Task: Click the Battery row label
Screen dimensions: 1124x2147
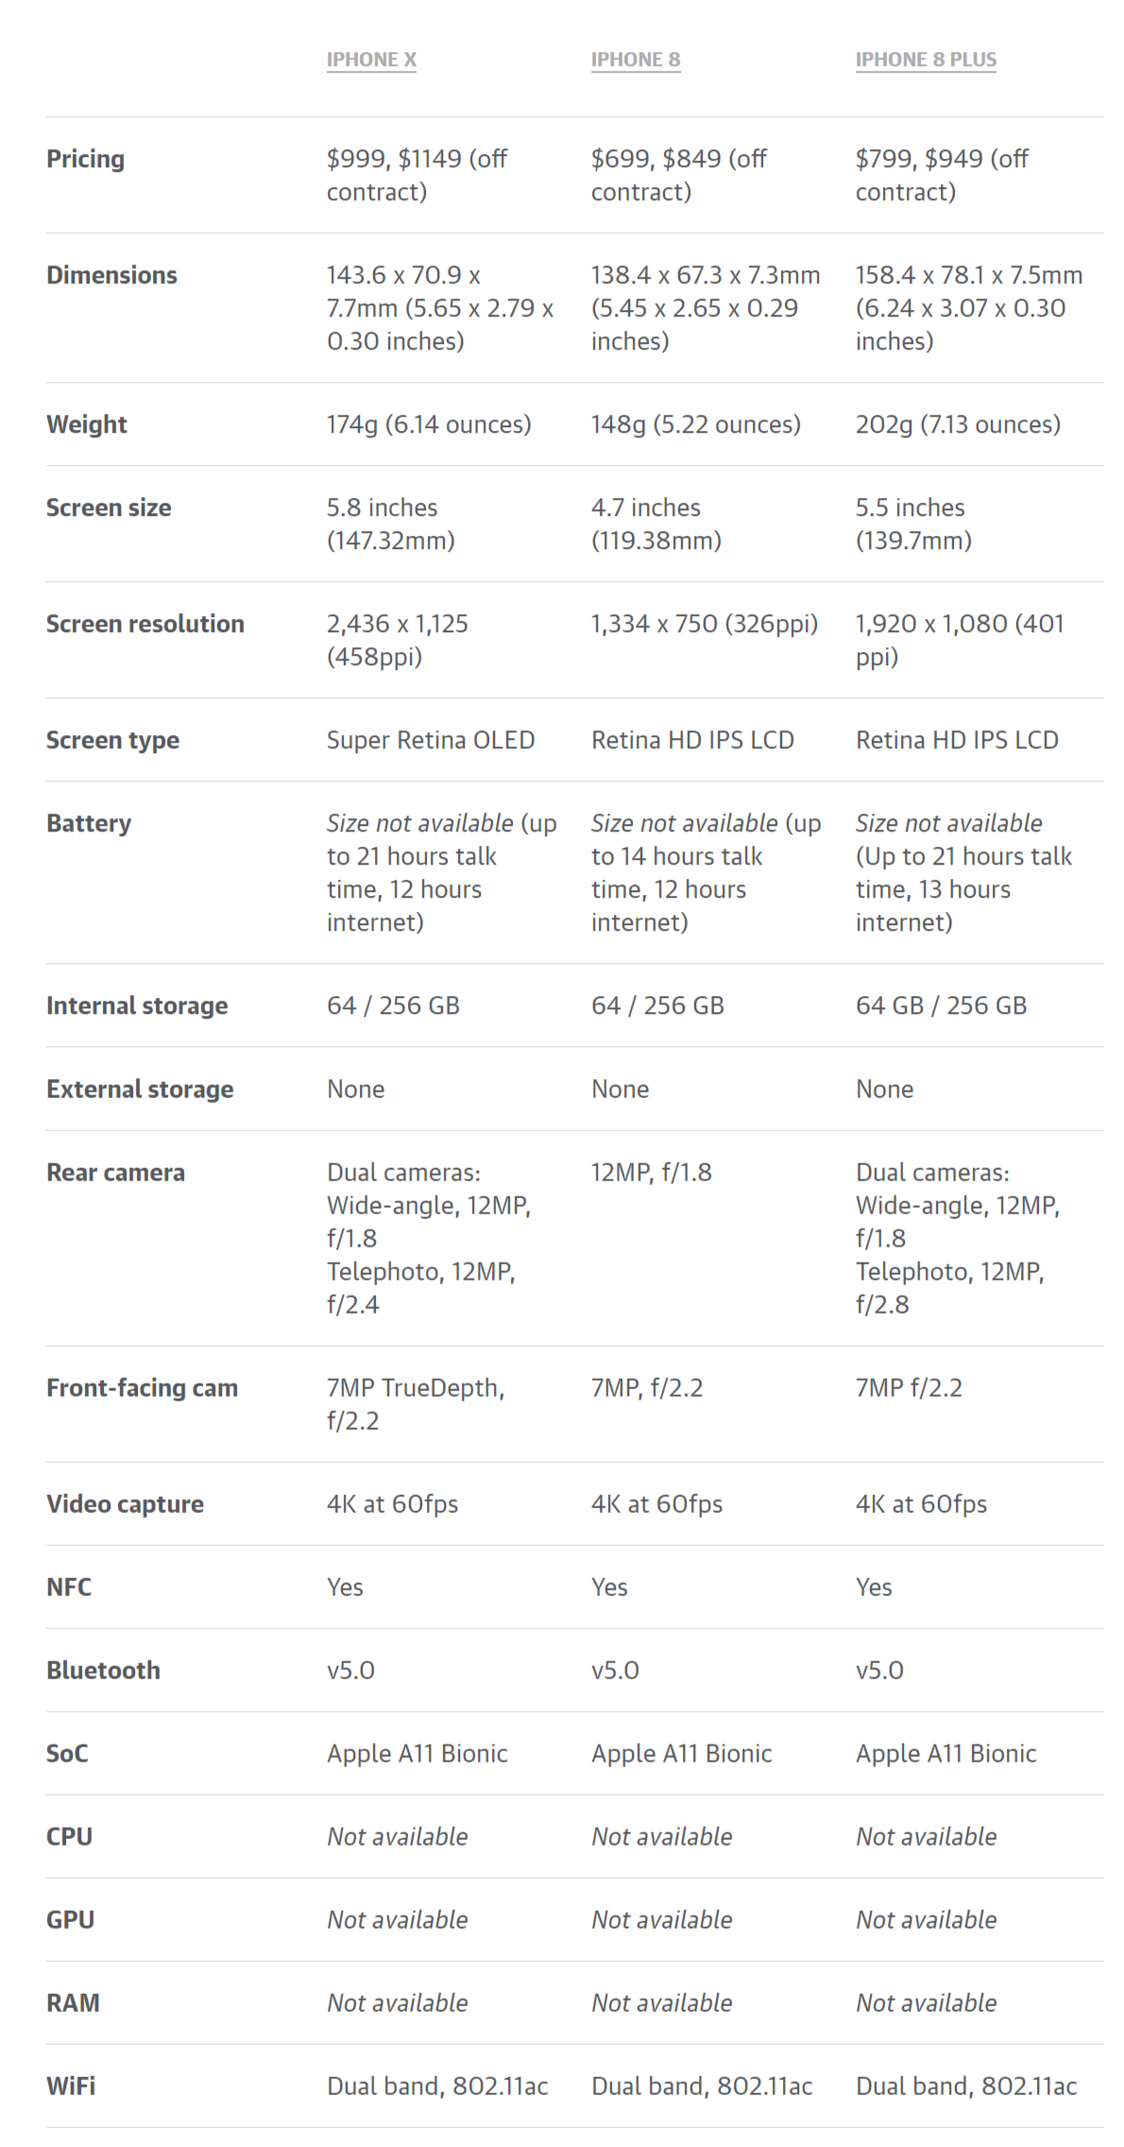Action: pos(89,823)
